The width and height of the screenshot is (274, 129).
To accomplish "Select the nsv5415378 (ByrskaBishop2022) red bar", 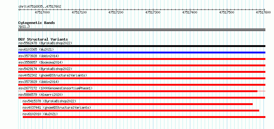I will (x=138, y=104).
